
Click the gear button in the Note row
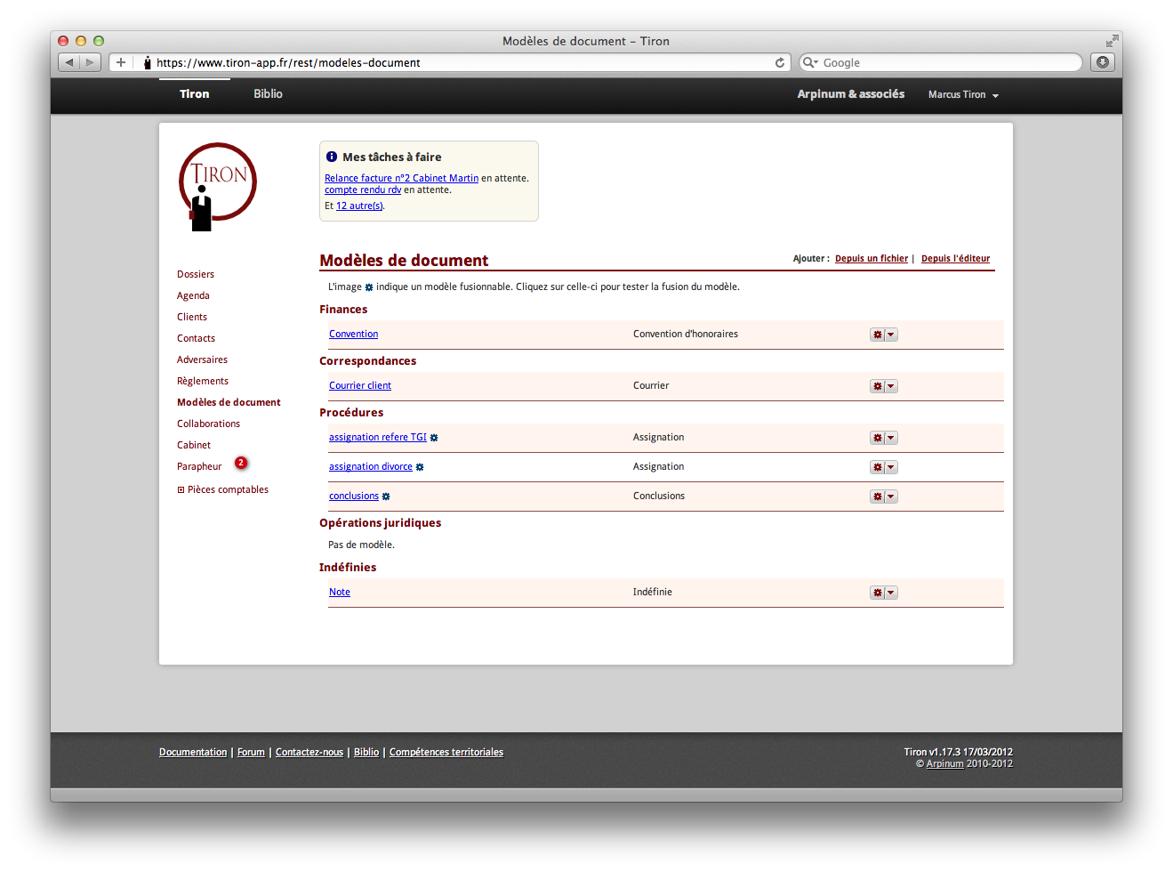(877, 593)
